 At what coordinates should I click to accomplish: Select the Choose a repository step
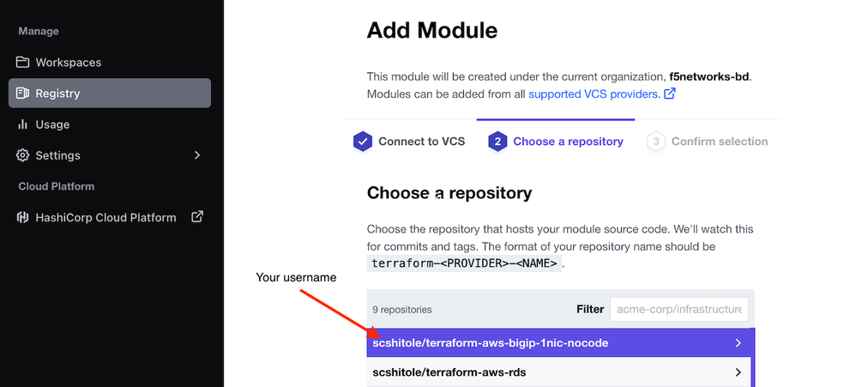pyautogui.click(x=568, y=142)
